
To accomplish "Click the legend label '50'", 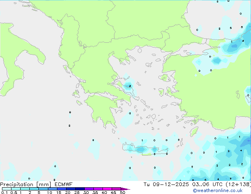I will click(123, 192).
